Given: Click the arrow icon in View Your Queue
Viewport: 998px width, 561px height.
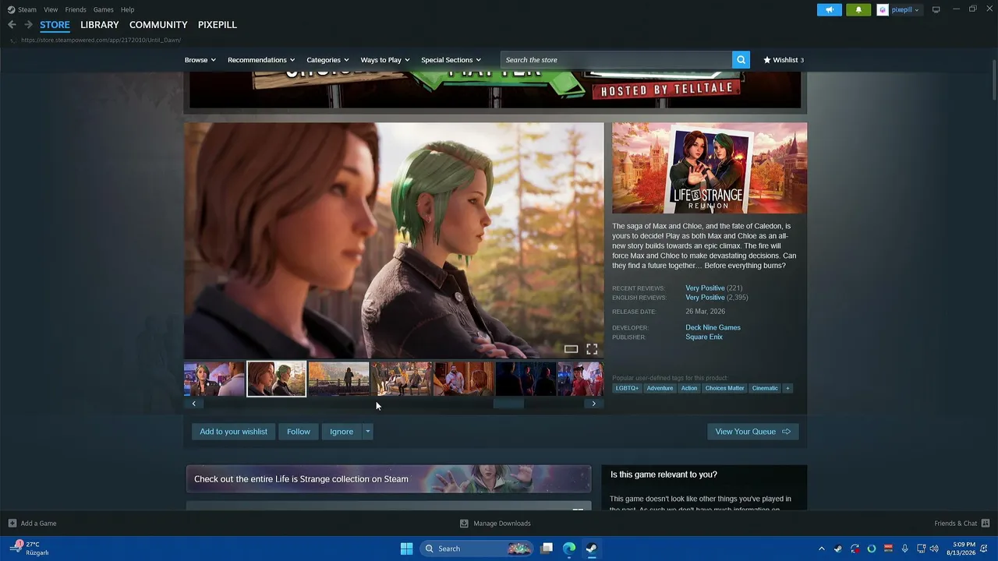Looking at the screenshot, I should point(786,432).
